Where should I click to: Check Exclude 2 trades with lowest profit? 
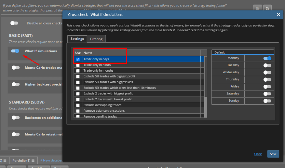78,99
